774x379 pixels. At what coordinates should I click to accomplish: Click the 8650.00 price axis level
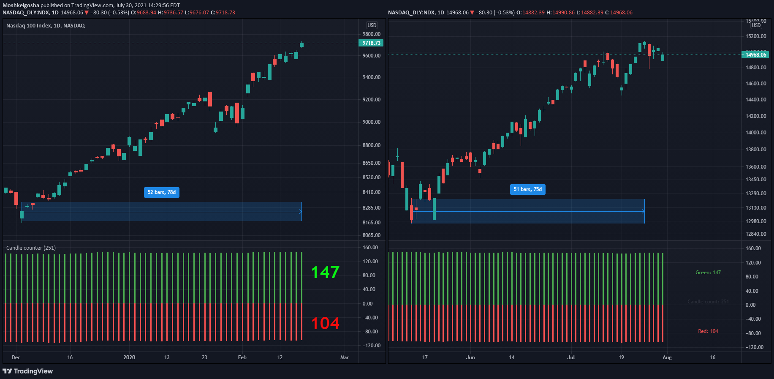pyautogui.click(x=372, y=163)
